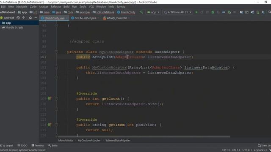
Task: Open the Profile app gauge icon
Action: point(224,12)
